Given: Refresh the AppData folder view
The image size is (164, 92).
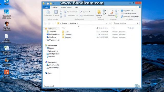Looking at the screenshot, I should point(110,23).
